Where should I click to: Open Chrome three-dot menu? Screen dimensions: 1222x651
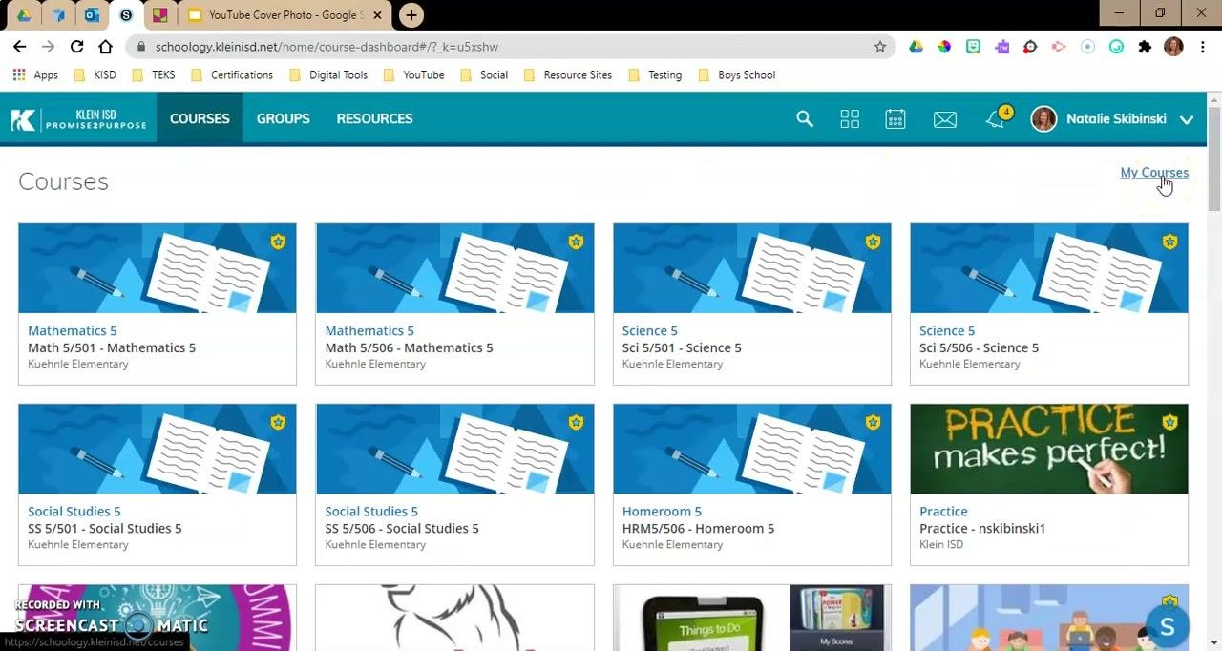1202,46
